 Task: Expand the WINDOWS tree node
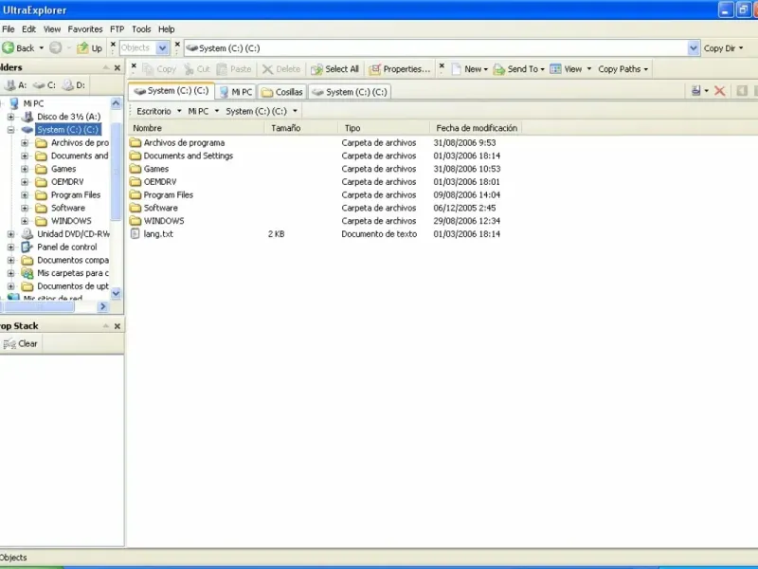tap(25, 221)
